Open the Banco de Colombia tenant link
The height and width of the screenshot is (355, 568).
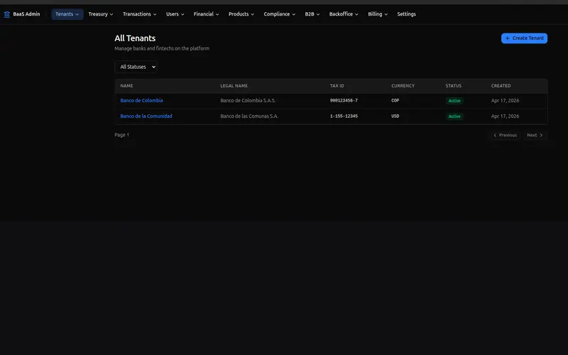click(x=141, y=101)
